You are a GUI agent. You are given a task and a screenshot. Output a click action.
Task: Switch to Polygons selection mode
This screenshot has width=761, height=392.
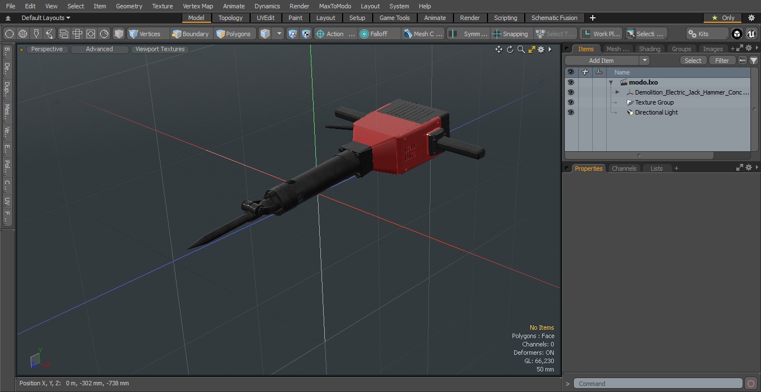tap(235, 34)
